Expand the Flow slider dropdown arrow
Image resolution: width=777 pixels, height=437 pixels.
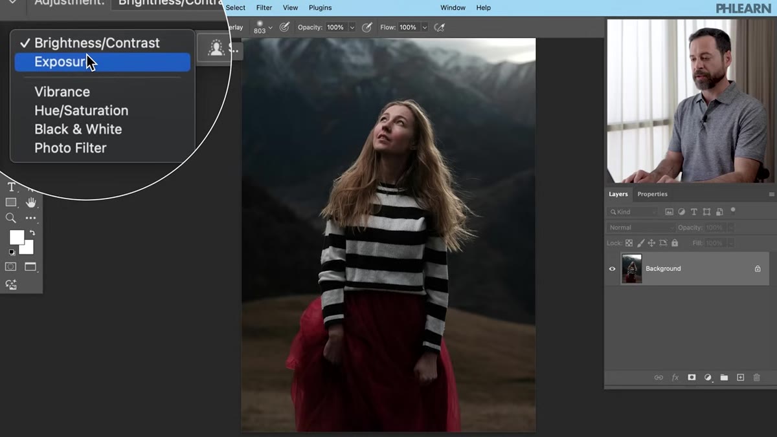pos(425,27)
